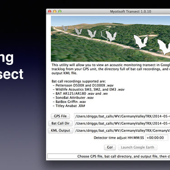Start processing with the Go! button

pyautogui.click(x=110, y=147)
